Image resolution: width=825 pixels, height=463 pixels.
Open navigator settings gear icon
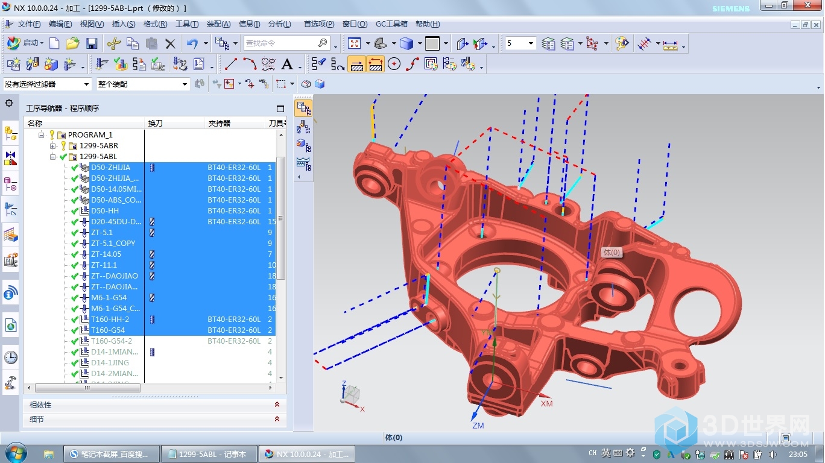pyautogui.click(x=9, y=103)
